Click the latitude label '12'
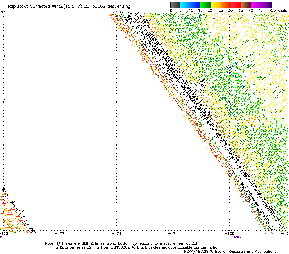Screen dimensions: 289x254 (3, 187)
